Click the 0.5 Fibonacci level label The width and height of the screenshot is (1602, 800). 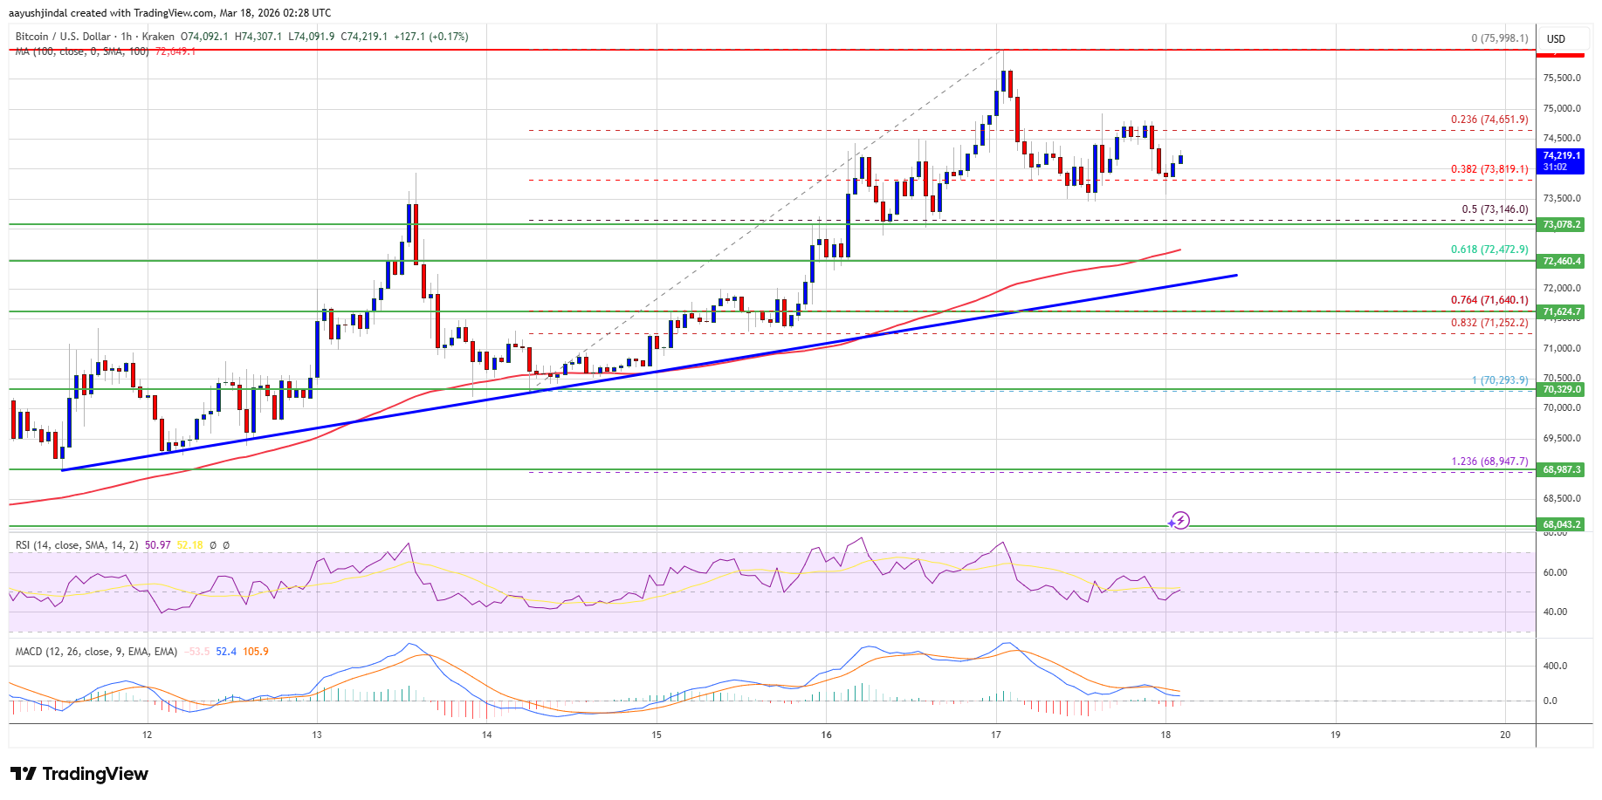(1495, 209)
